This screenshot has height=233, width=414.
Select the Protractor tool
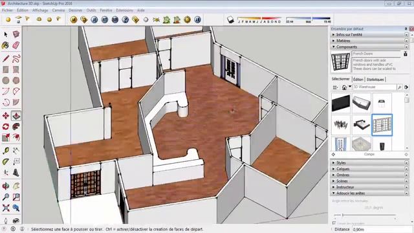click(x=6, y=161)
